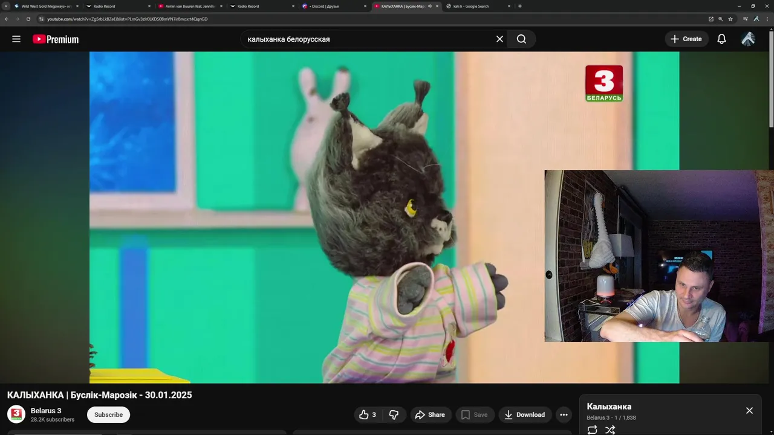Like the video with the thumbs-up button

coord(368,414)
